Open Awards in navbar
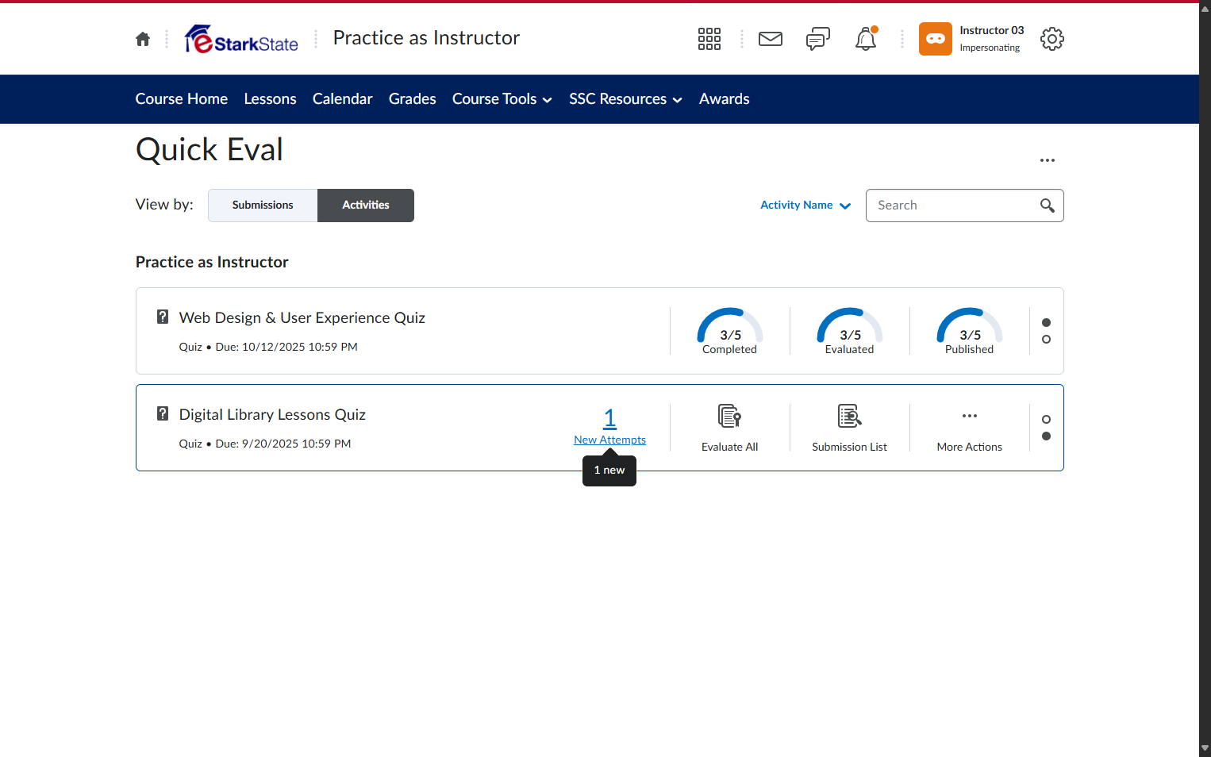The image size is (1211, 757). (x=725, y=99)
